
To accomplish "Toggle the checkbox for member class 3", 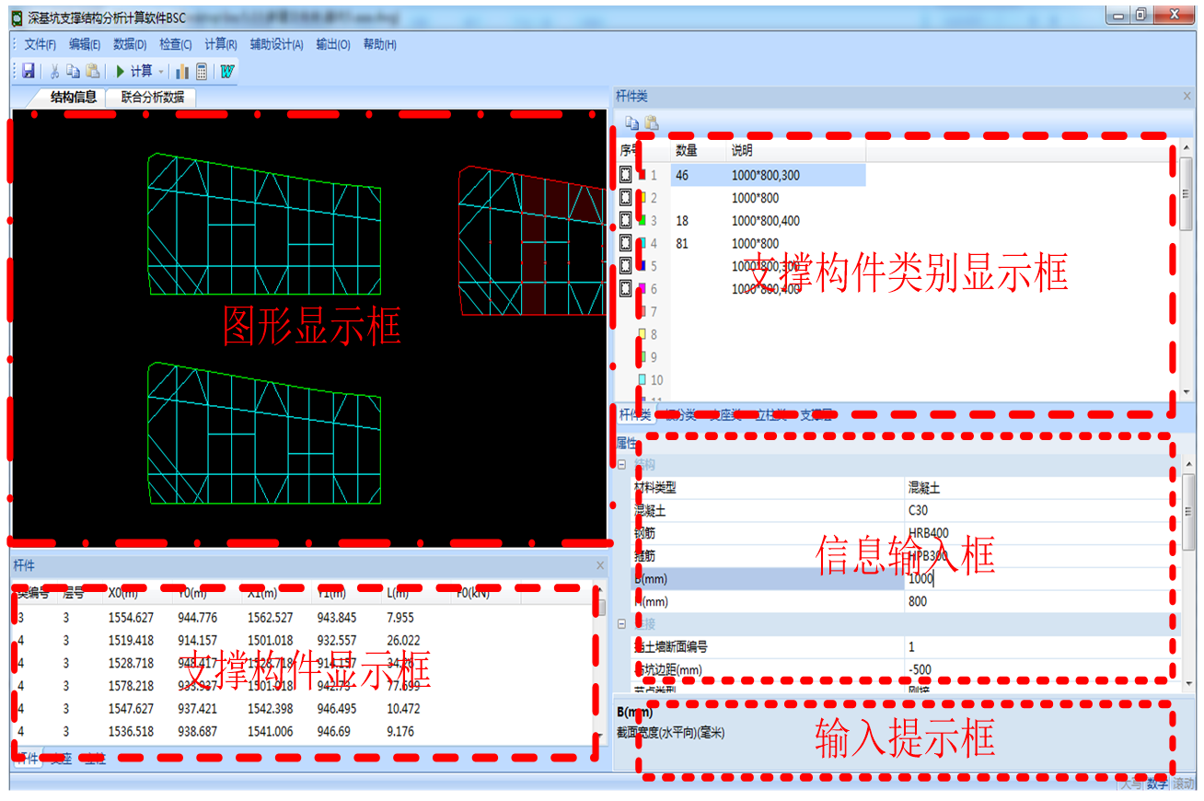I will coord(626,221).
